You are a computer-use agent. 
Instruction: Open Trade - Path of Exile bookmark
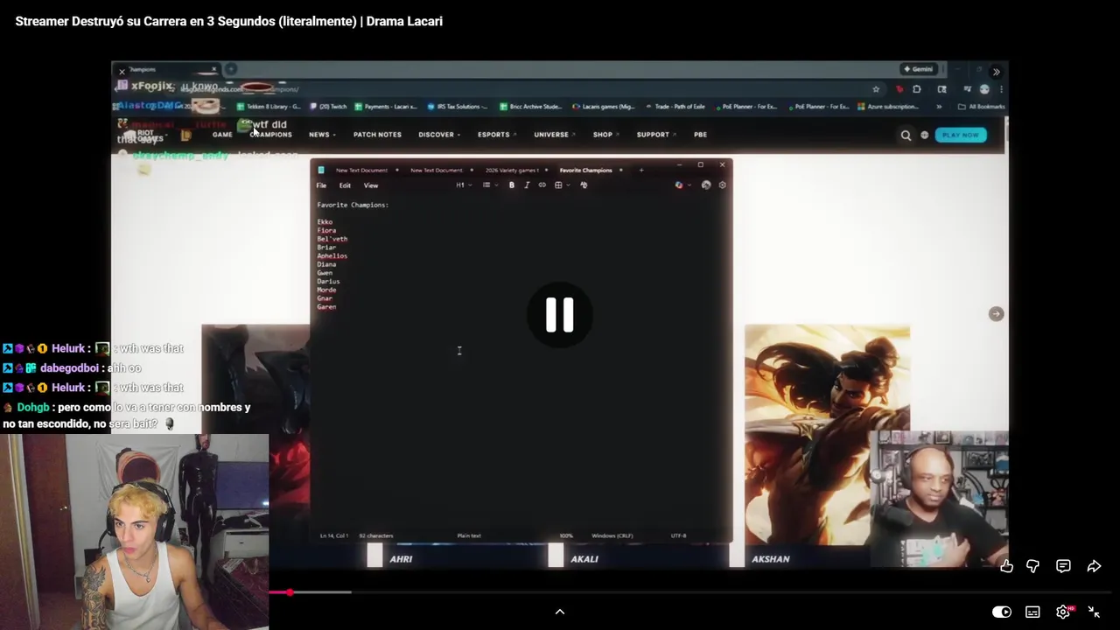click(x=675, y=107)
